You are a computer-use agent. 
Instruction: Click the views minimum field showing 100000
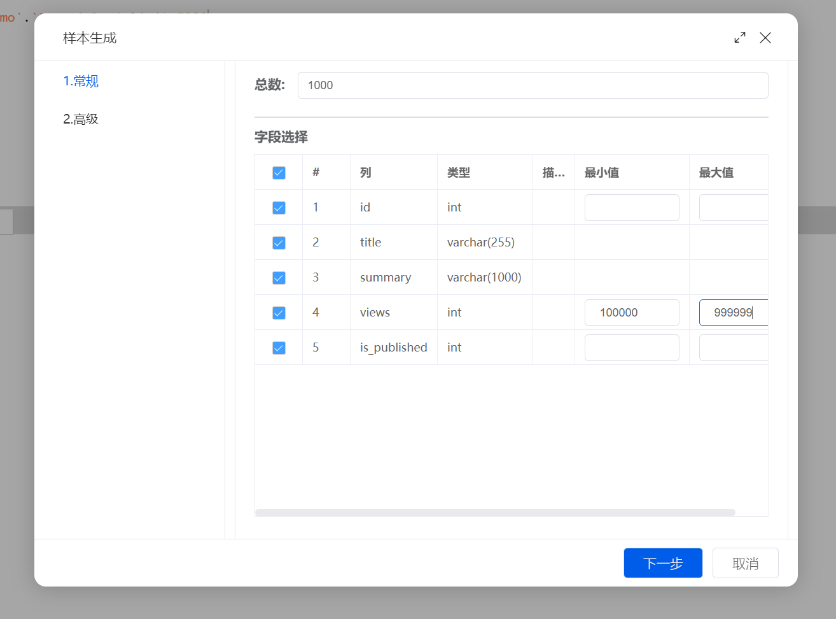click(x=632, y=313)
